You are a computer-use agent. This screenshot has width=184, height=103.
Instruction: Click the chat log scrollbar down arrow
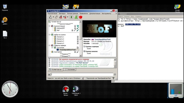point(115,67)
